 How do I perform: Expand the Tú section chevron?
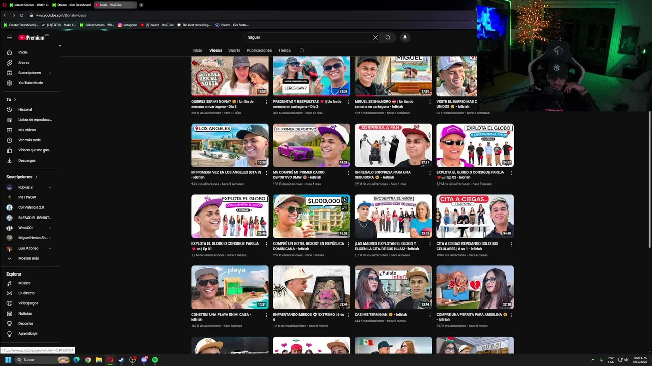tap(15, 100)
